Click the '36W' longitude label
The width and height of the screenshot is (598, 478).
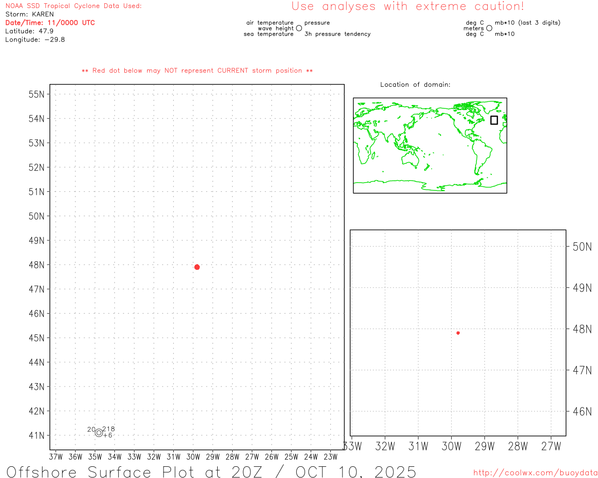(76, 457)
